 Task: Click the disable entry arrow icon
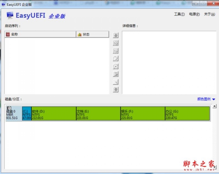pyautogui.click(x=116, y=82)
